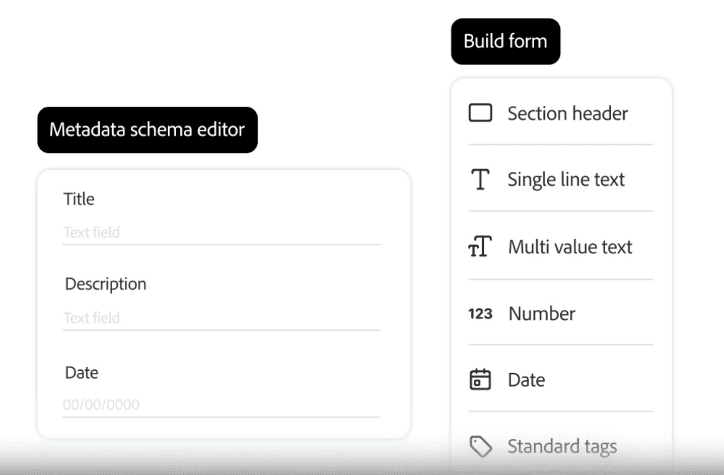Image resolution: width=724 pixels, height=475 pixels.
Task: Choose the Date form component label
Action: click(526, 380)
